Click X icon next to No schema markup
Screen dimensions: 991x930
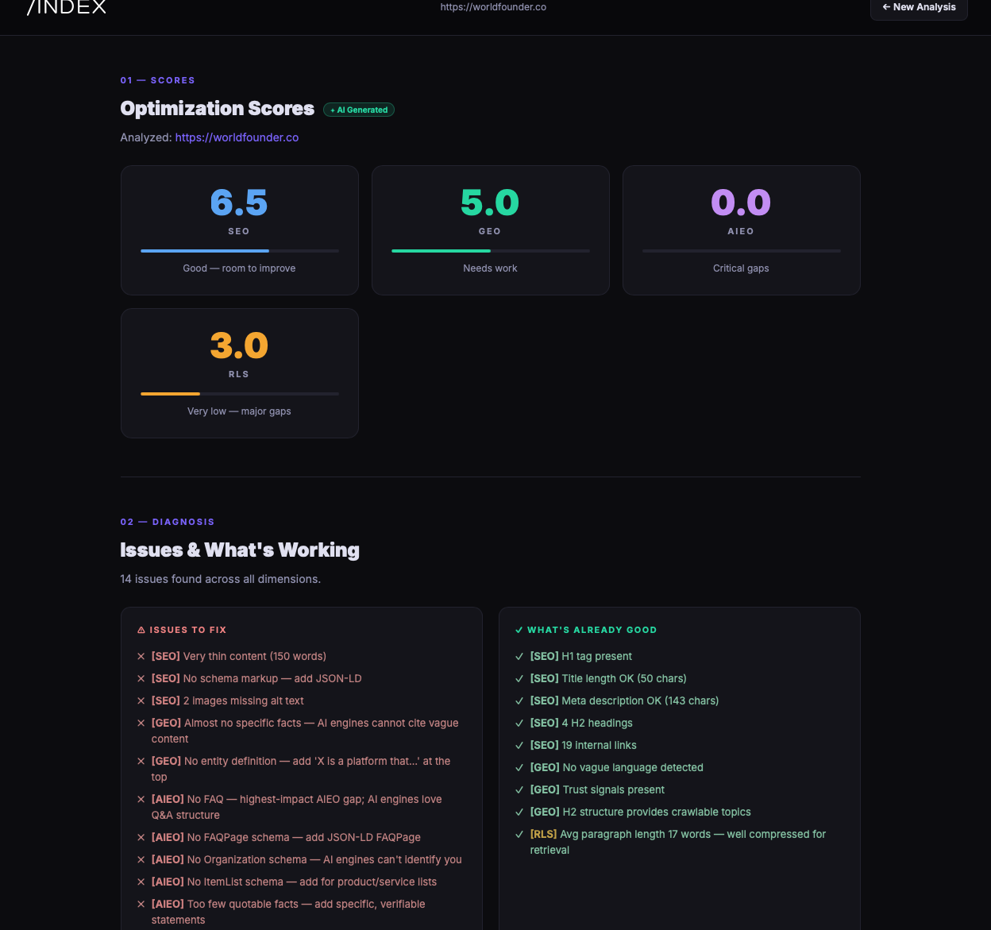tap(141, 679)
